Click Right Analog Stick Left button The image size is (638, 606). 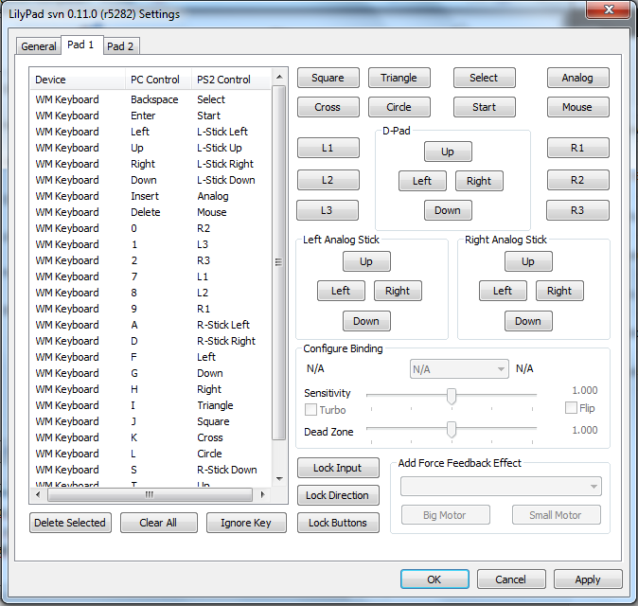[503, 291]
